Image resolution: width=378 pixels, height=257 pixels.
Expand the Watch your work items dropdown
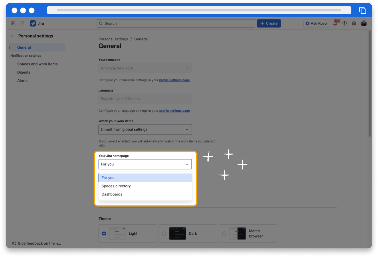pyautogui.click(x=145, y=129)
